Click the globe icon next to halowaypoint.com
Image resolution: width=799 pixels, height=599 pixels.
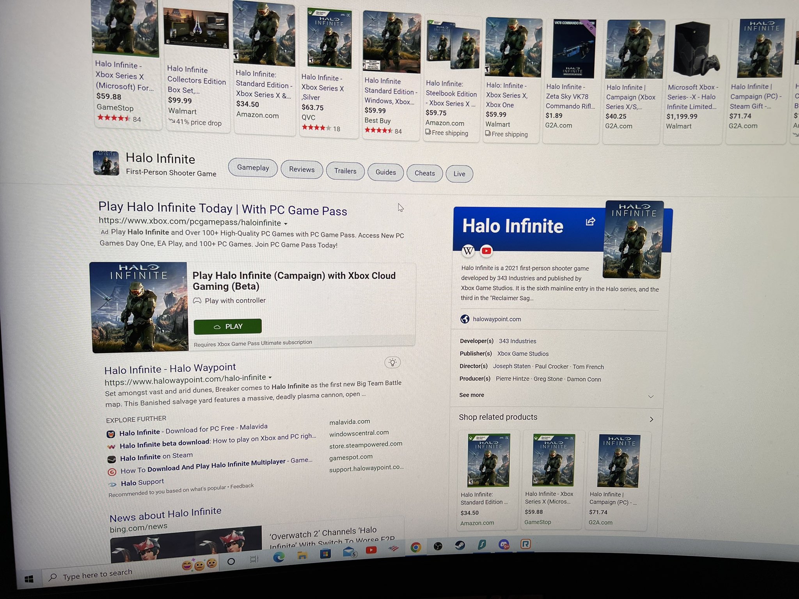pos(465,319)
